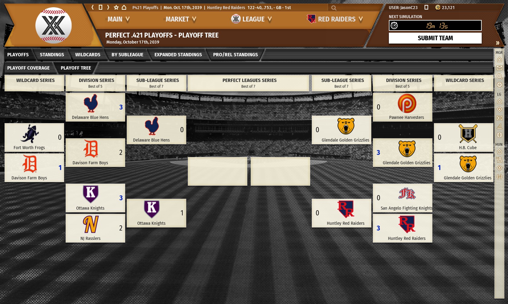The height and width of the screenshot is (304, 508).
Task: Click the diamond field icon under HUN
Action: coord(500,168)
